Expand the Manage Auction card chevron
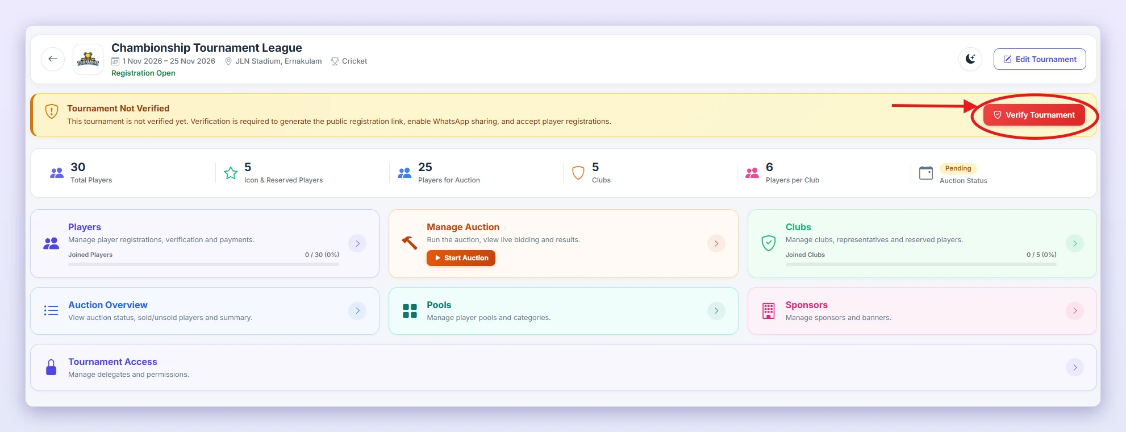Screen dimensions: 1126x432 coord(716,243)
